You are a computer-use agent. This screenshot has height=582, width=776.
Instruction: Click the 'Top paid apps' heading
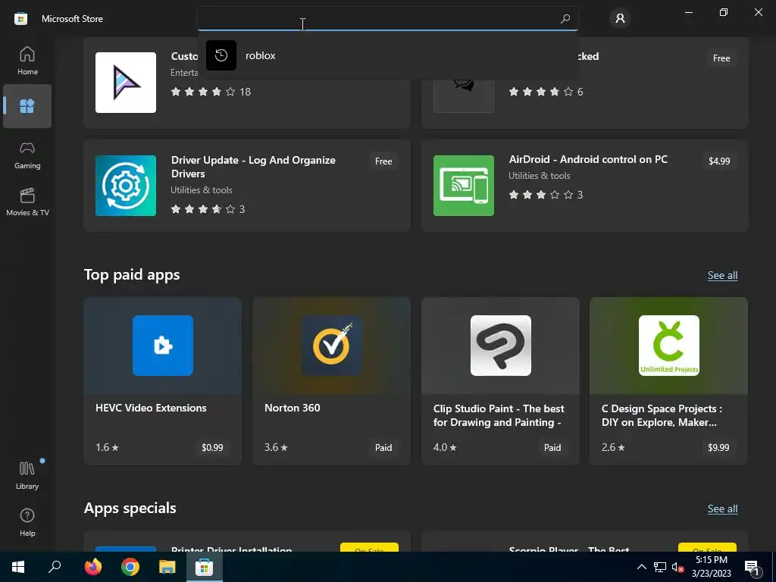pos(132,274)
